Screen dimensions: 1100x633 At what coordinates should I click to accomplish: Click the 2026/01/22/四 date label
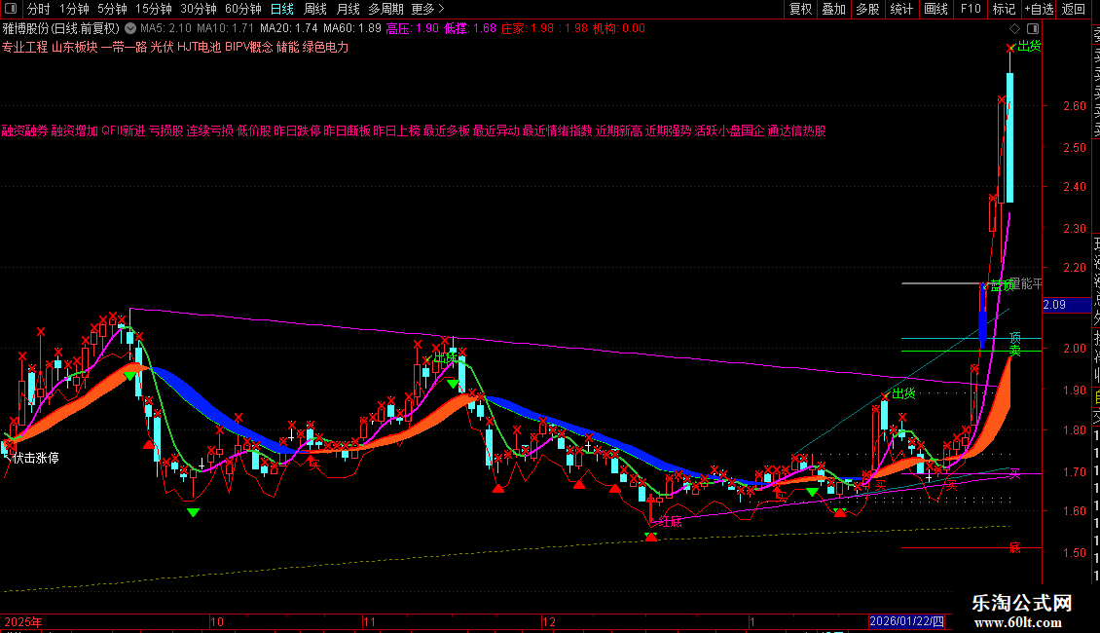906,621
